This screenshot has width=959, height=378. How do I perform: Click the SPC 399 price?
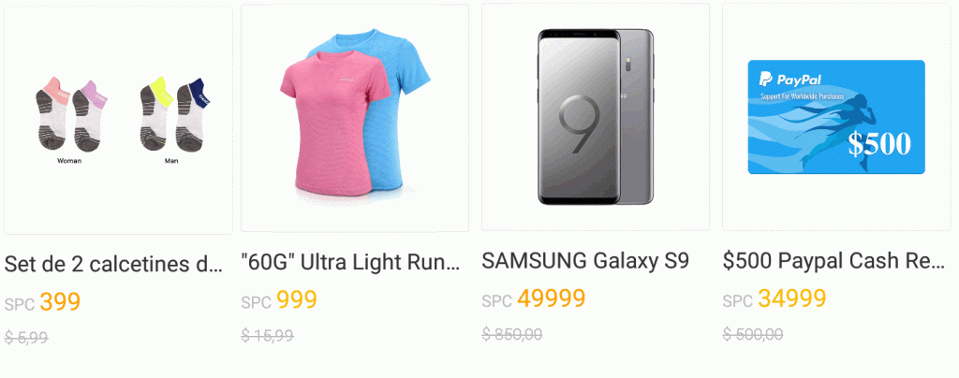click(43, 302)
